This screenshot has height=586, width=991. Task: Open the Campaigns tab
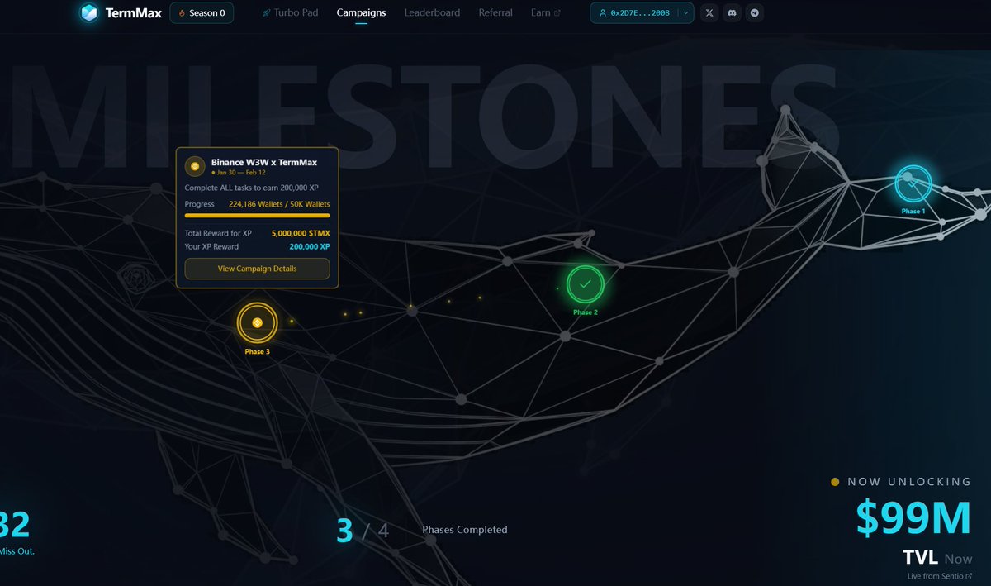tap(361, 12)
